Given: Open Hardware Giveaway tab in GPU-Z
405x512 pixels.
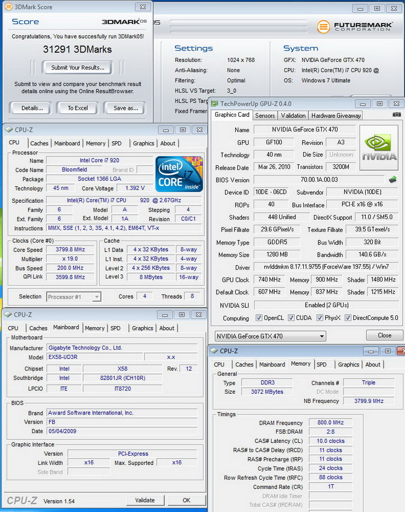Looking at the screenshot, I should pyautogui.click(x=336, y=115).
